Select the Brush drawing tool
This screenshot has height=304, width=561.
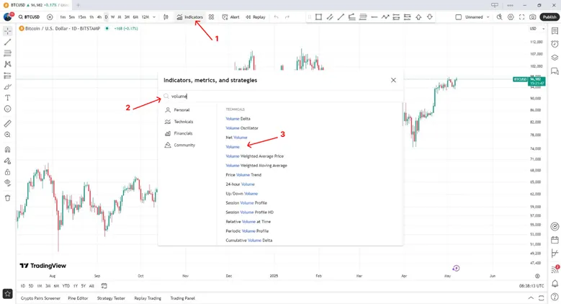pyautogui.click(x=7, y=86)
